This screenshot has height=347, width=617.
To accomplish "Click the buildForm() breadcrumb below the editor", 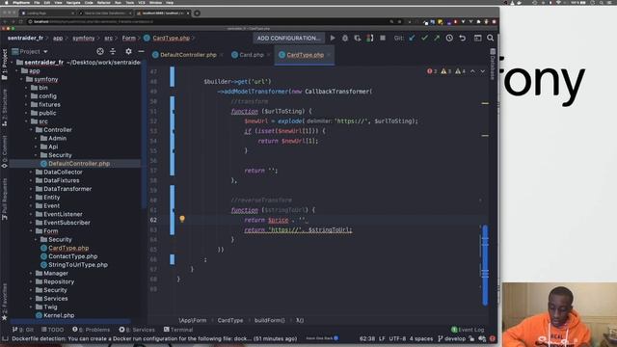I will [270, 321].
